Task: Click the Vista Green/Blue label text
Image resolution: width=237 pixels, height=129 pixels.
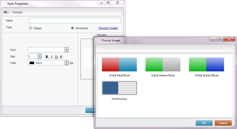Action: 207,75
